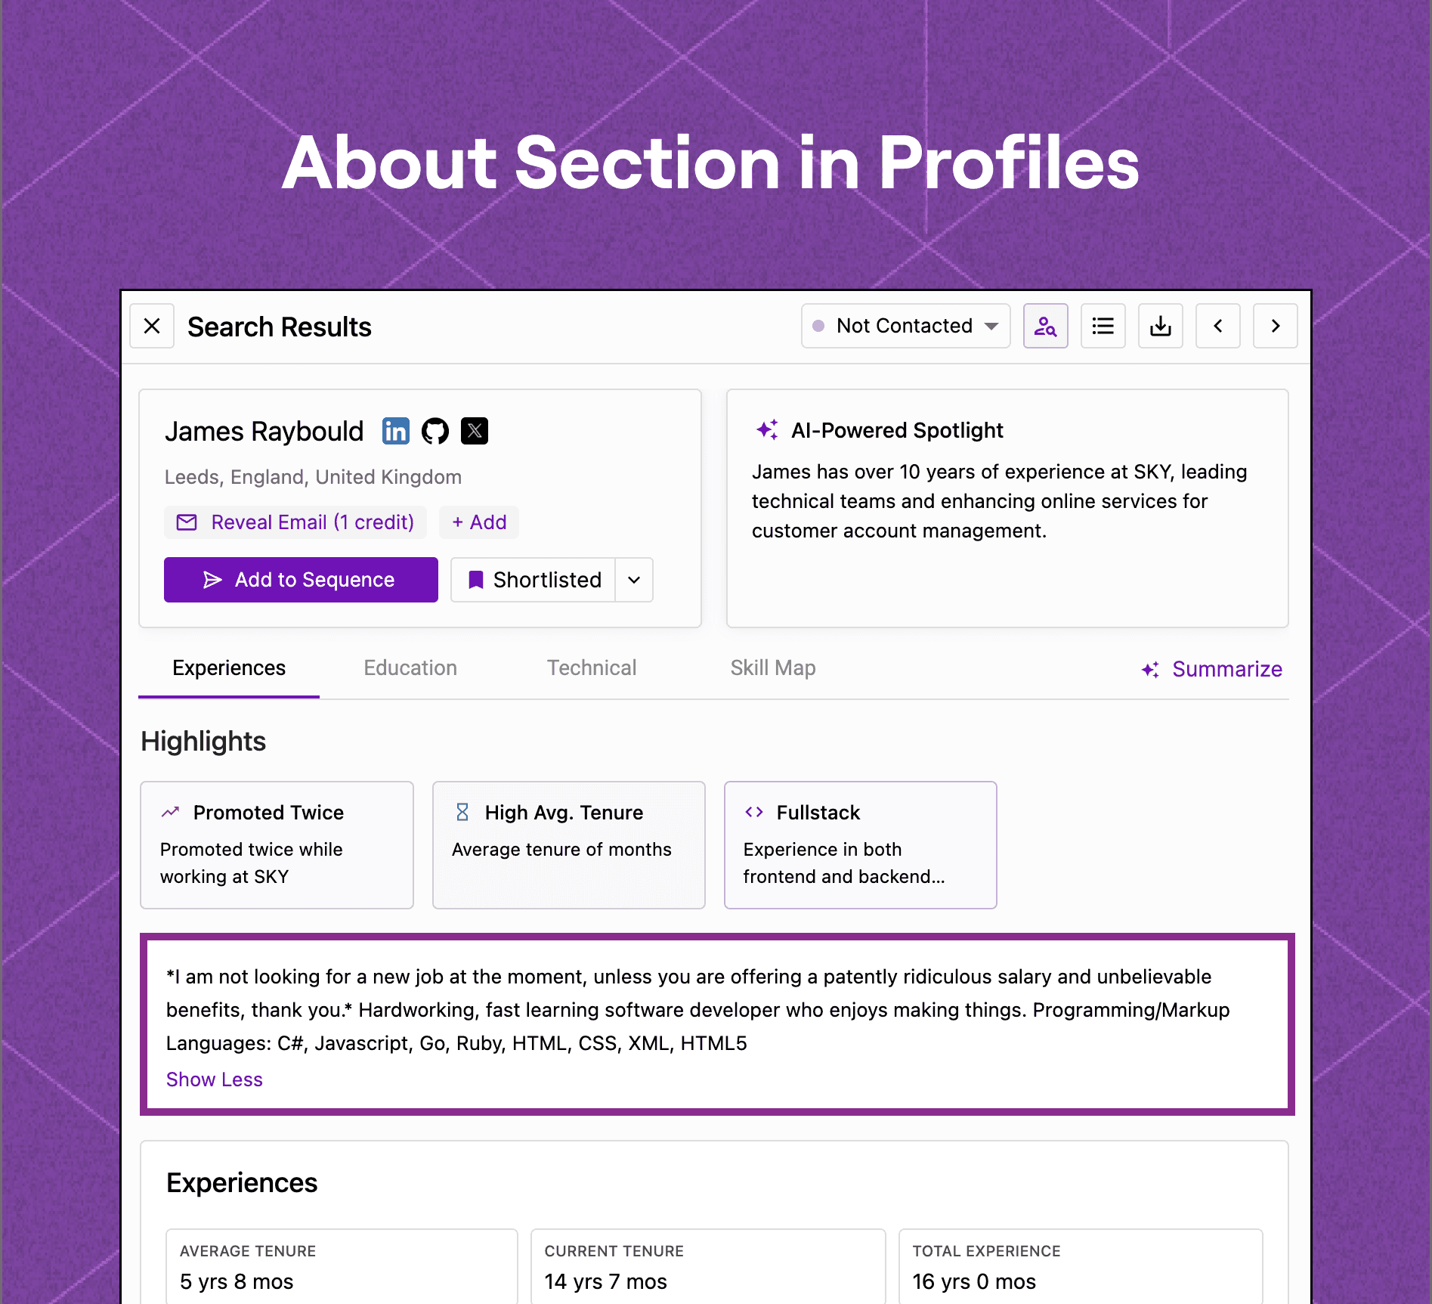
Task: Switch to the Technical tab
Action: click(x=592, y=668)
